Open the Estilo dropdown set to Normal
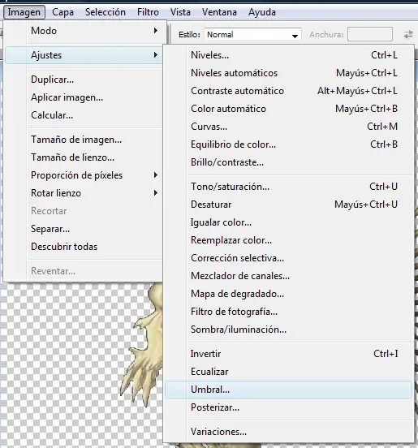 252,35
